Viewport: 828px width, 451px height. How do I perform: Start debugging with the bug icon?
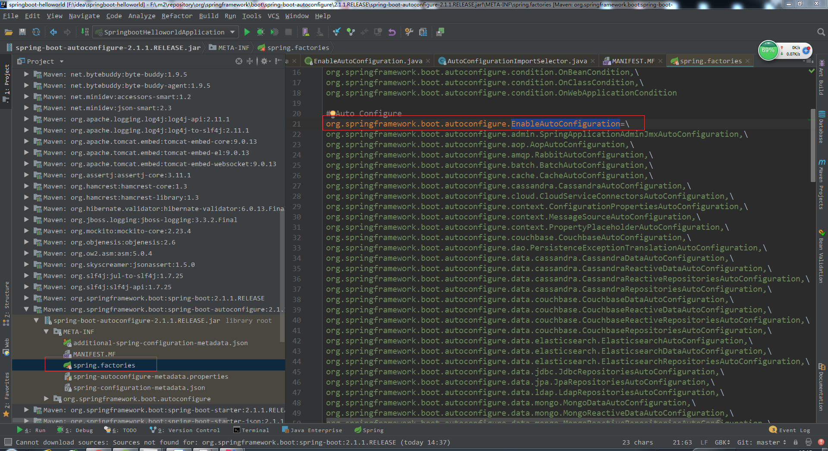coord(260,32)
